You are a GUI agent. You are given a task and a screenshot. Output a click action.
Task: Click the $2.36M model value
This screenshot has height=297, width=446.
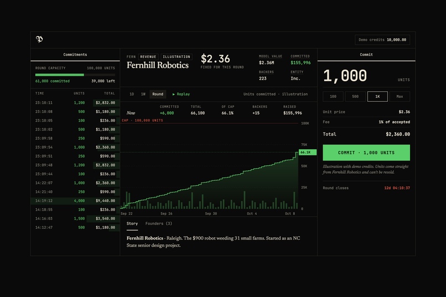267,62
